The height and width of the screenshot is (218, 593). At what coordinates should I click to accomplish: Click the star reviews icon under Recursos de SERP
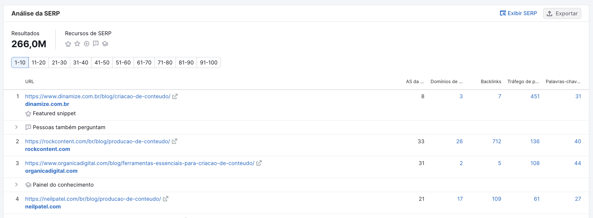coord(77,44)
